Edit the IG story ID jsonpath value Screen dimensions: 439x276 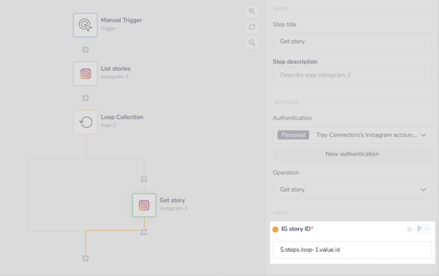pos(352,250)
